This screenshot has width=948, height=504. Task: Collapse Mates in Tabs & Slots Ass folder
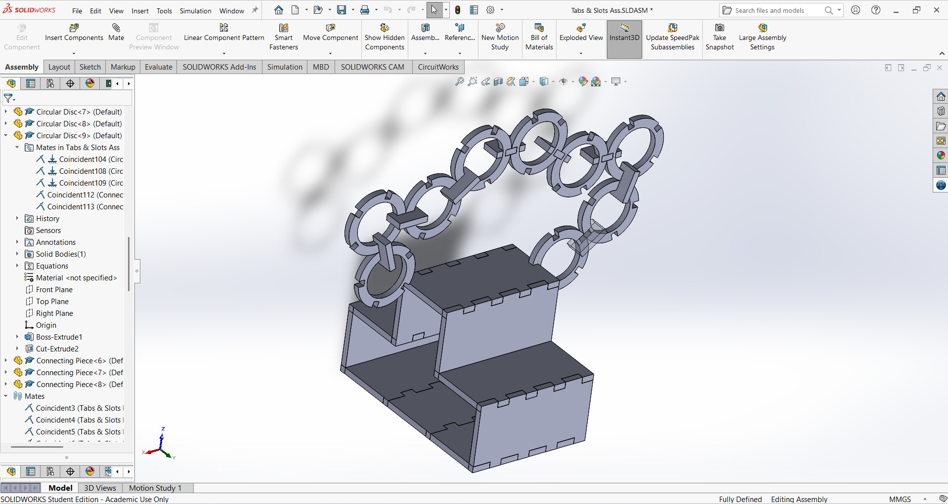17,147
